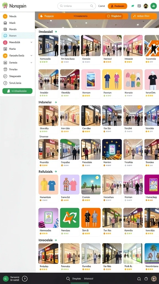Image resolution: width=159 pixels, height=284 pixels.
Task: Click the center search icon in bottom bar
Action: [x=68, y=278]
